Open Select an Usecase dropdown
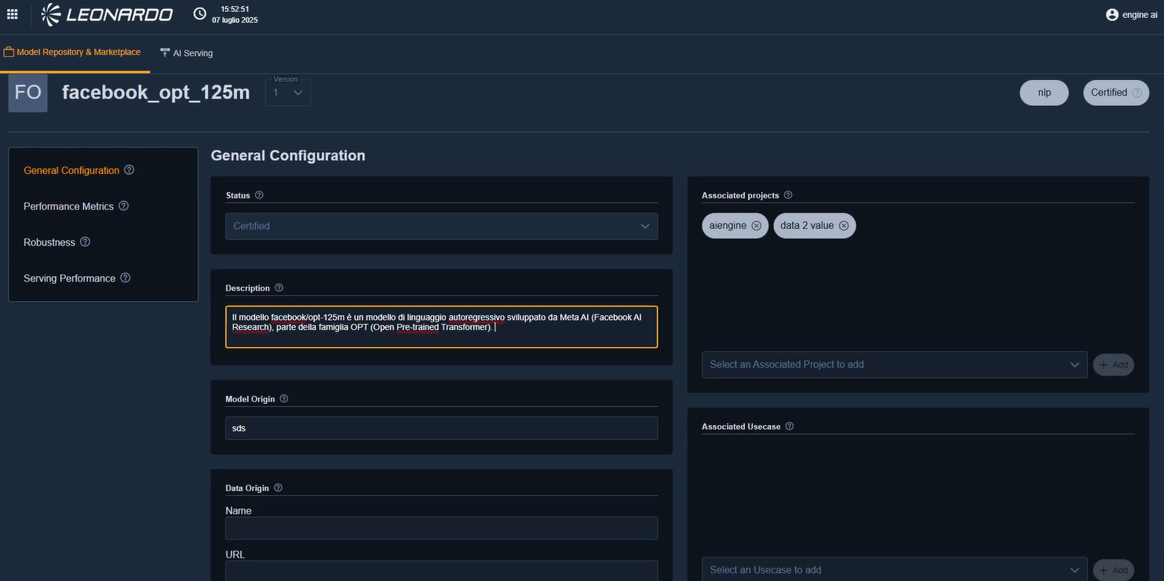The image size is (1164, 581). [x=894, y=570]
